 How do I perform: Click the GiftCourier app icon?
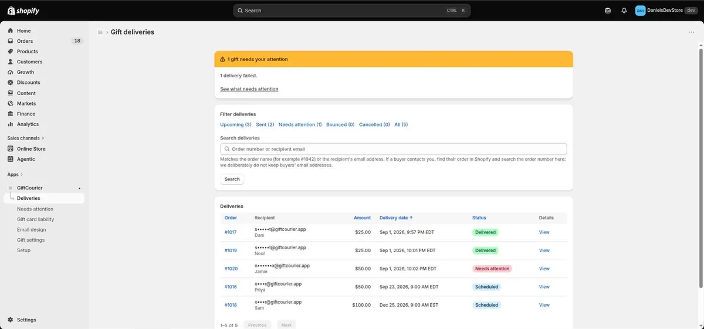(11, 188)
